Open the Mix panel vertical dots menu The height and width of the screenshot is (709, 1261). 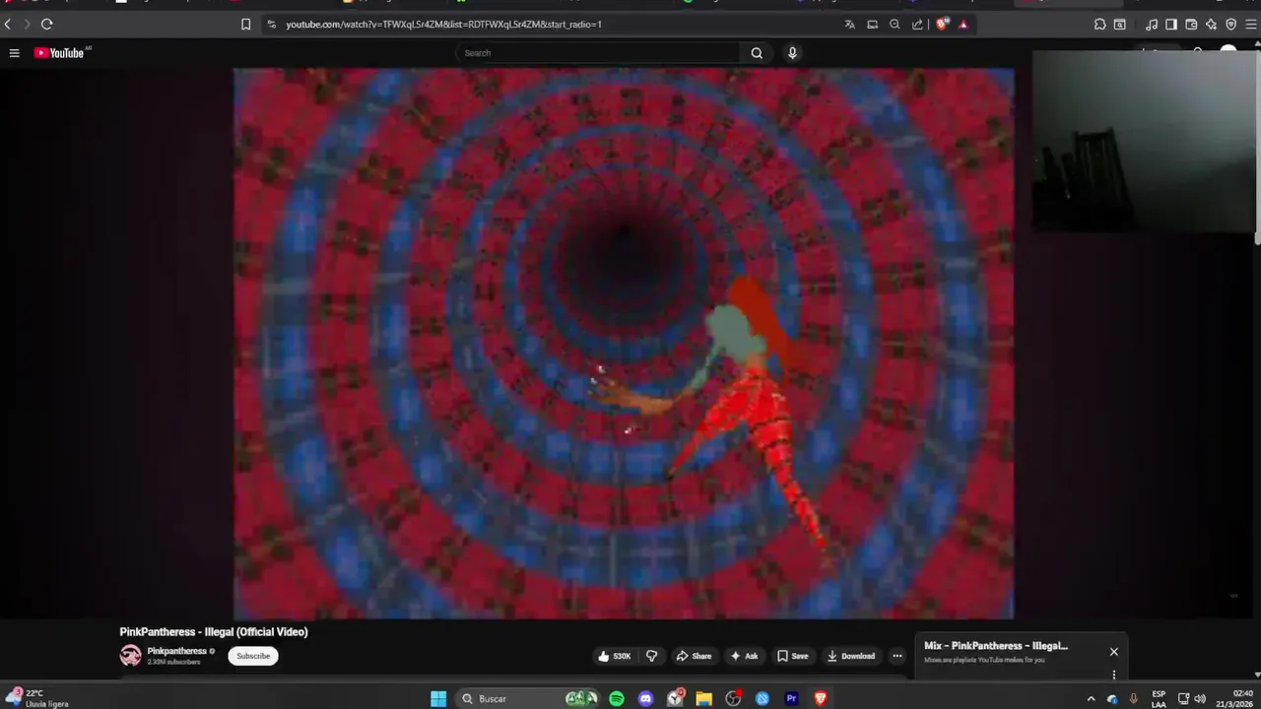(1114, 675)
